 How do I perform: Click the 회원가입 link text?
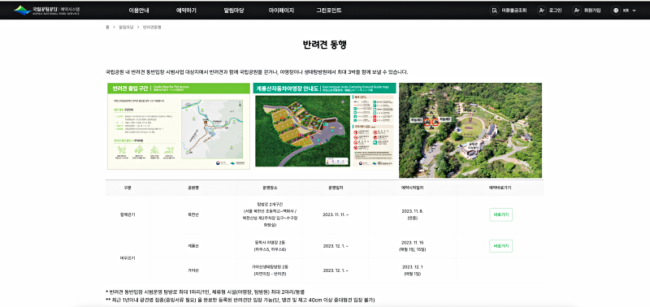point(592,11)
